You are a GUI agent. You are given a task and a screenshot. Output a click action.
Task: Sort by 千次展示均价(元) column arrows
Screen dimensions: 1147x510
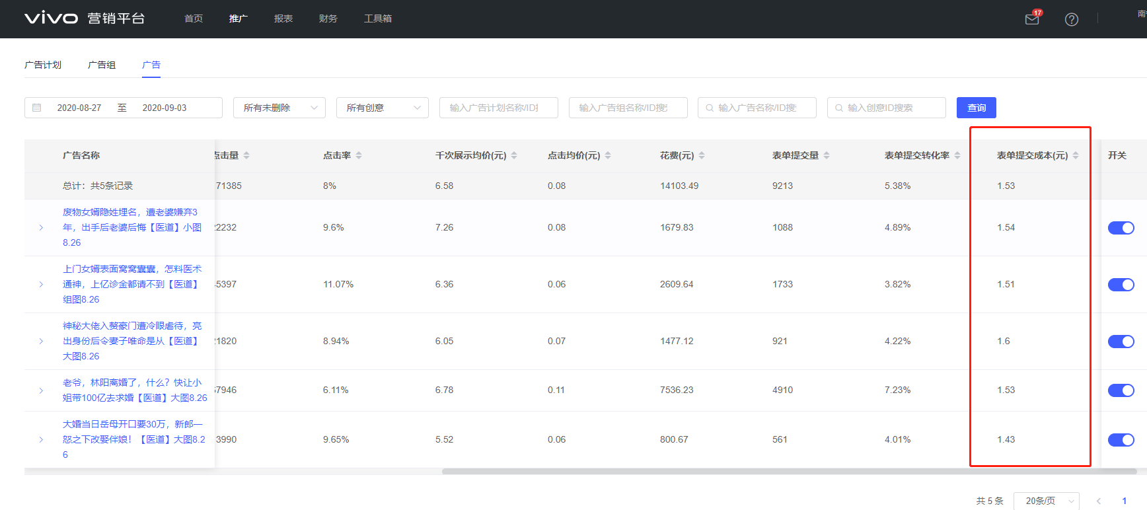coord(514,155)
